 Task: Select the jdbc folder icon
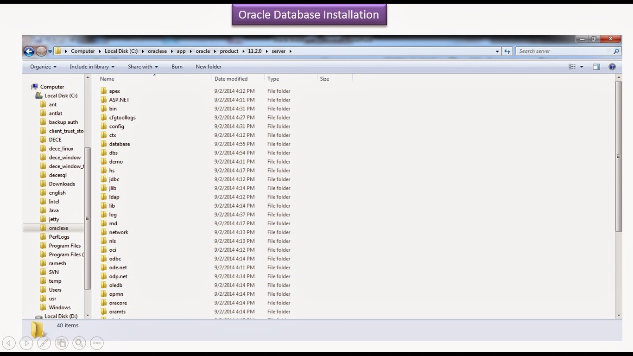pos(104,179)
